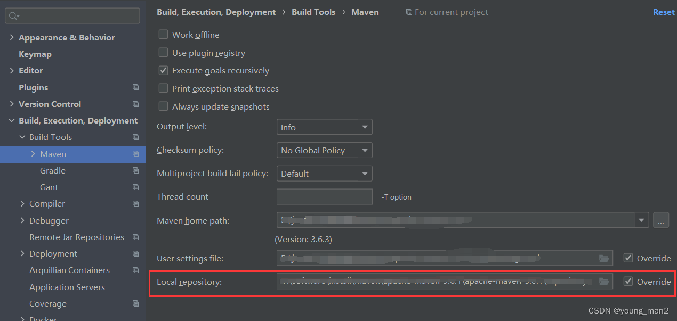Select Plugins in settings tree
Image resolution: width=677 pixels, height=321 pixels.
pos(33,87)
